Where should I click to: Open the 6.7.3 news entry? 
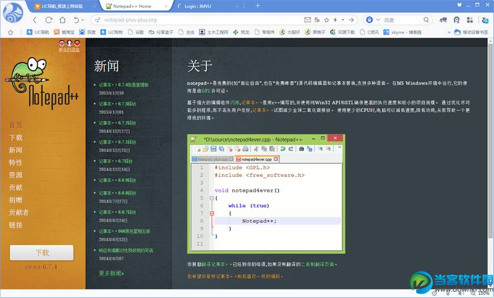pyautogui.click(x=117, y=104)
